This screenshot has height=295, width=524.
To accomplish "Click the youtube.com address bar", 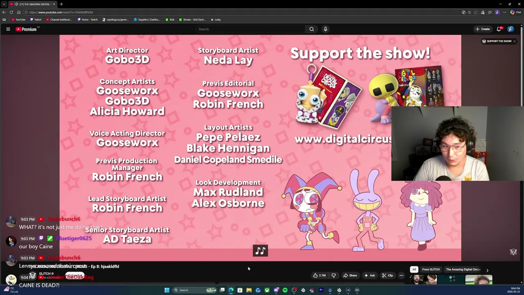I will 242,12.
